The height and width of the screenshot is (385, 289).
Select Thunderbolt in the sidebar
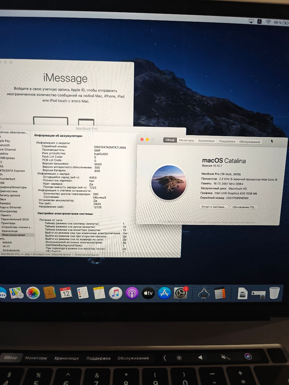click(7, 179)
